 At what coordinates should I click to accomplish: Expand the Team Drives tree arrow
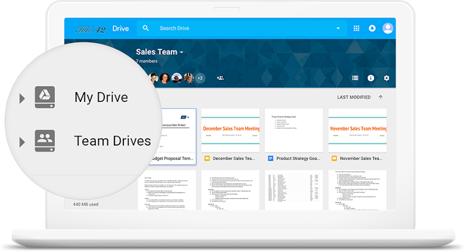pos(22,142)
